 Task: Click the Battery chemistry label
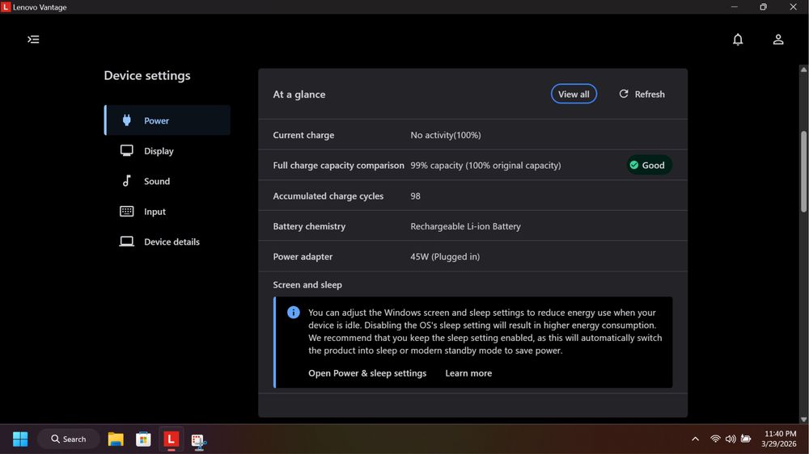tap(309, 226)
